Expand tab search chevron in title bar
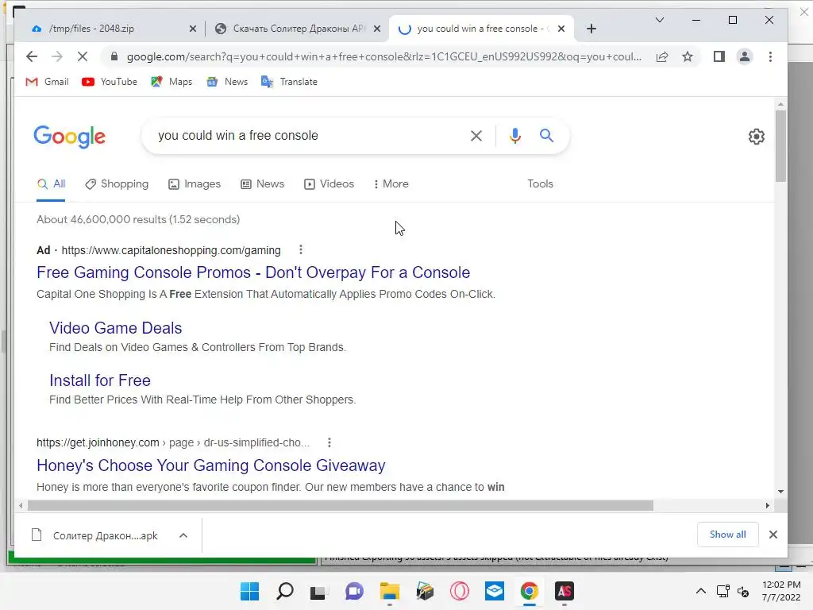 pos(660,20)
